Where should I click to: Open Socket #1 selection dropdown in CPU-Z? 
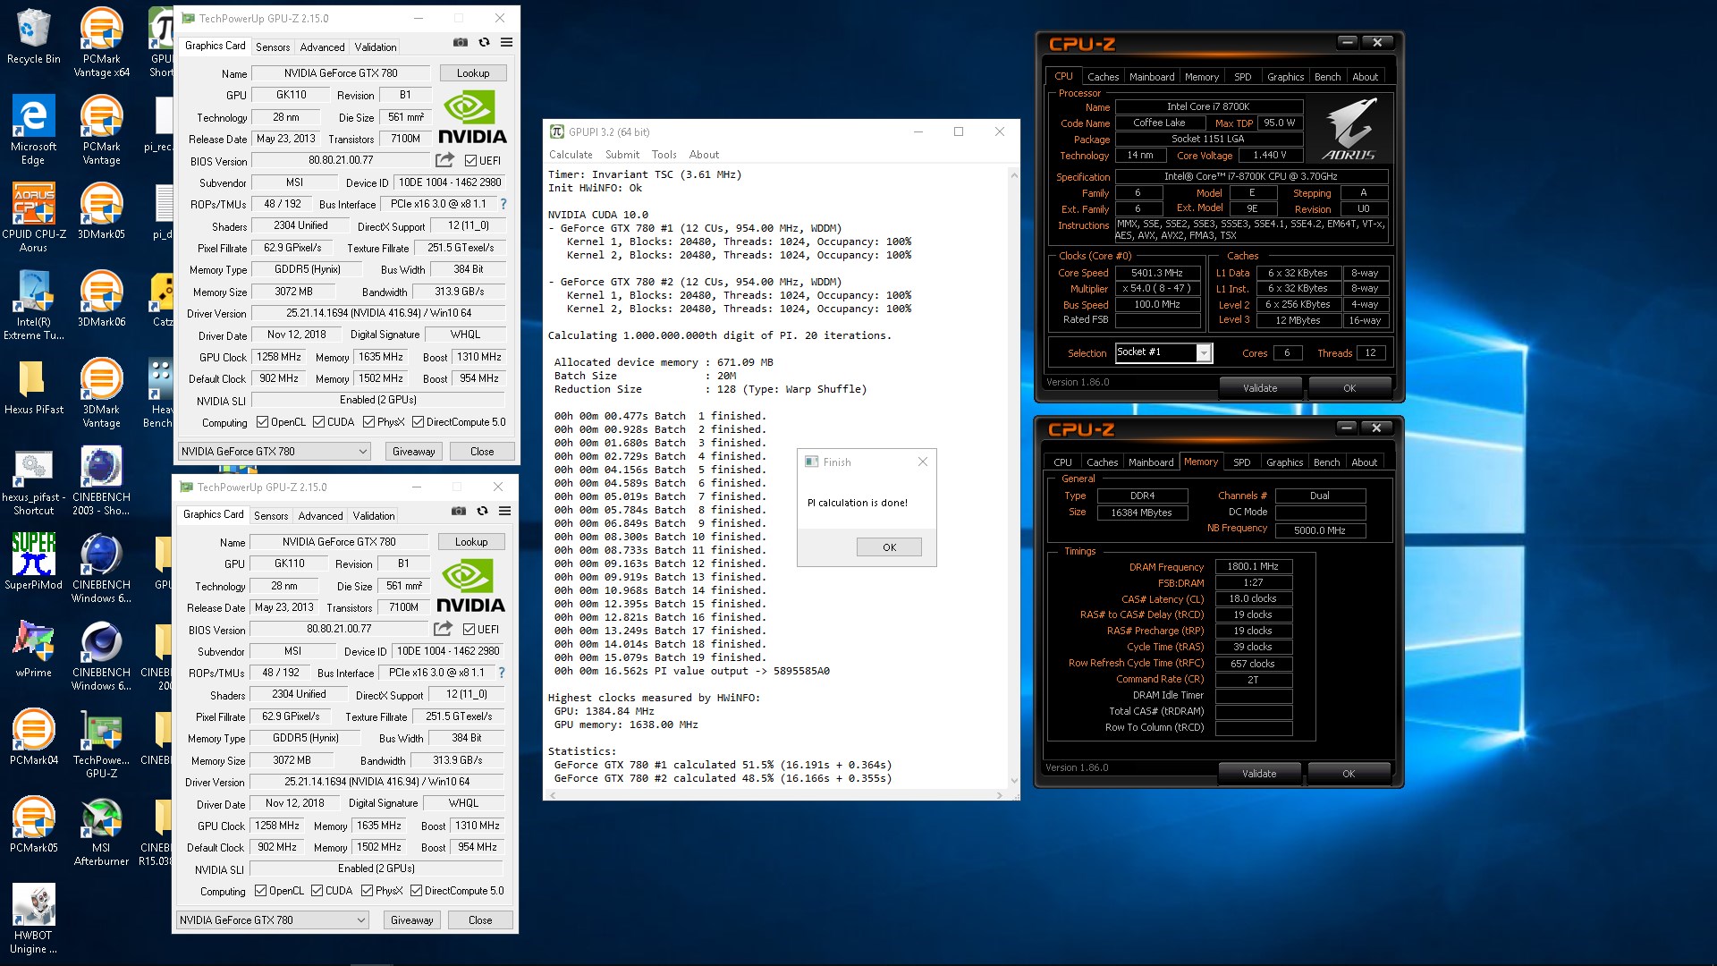point(1204,353)
